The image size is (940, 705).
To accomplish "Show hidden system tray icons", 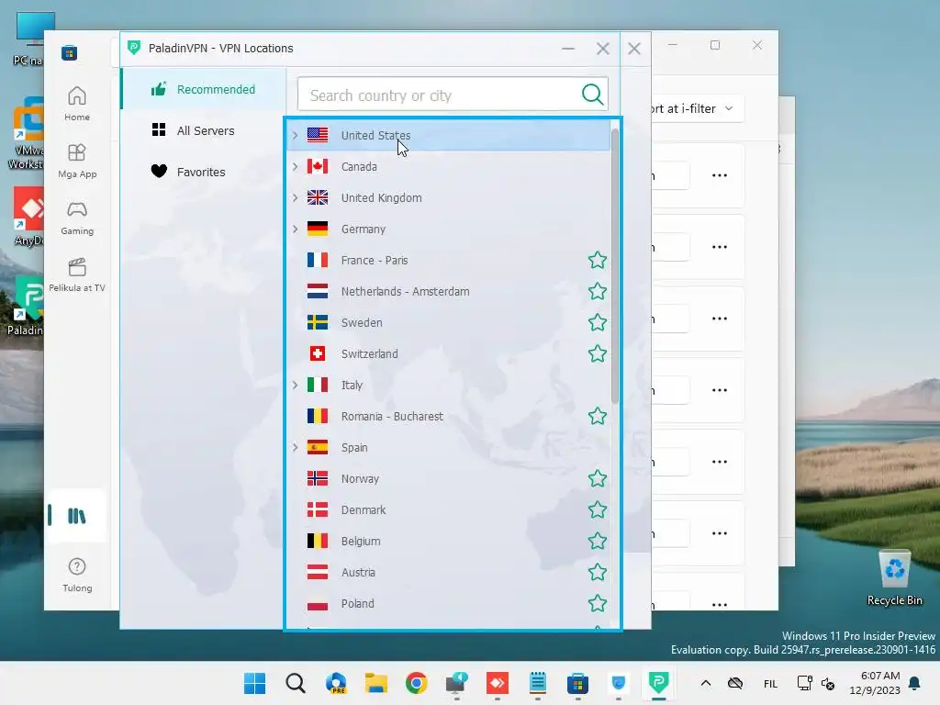I will (x=706, y=683).
